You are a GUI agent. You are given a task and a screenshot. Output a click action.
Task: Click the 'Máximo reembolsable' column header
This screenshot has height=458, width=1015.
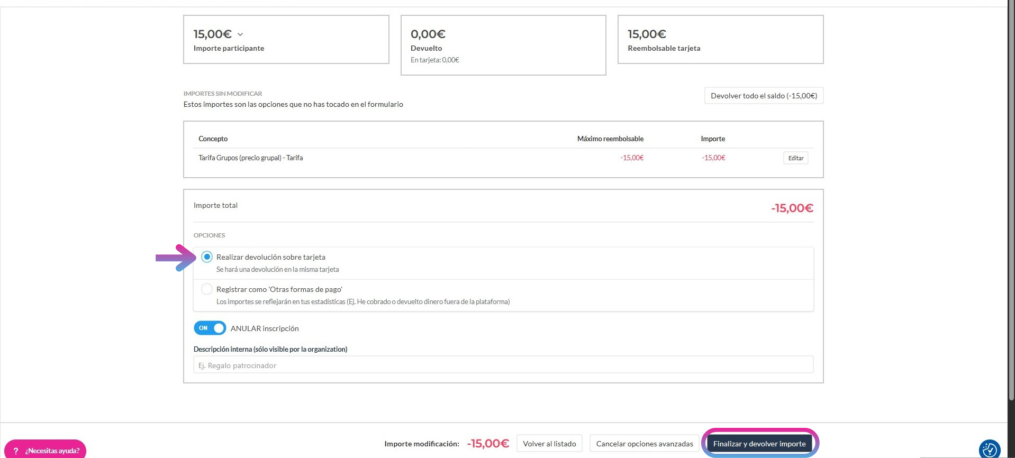tap(610, 139)
